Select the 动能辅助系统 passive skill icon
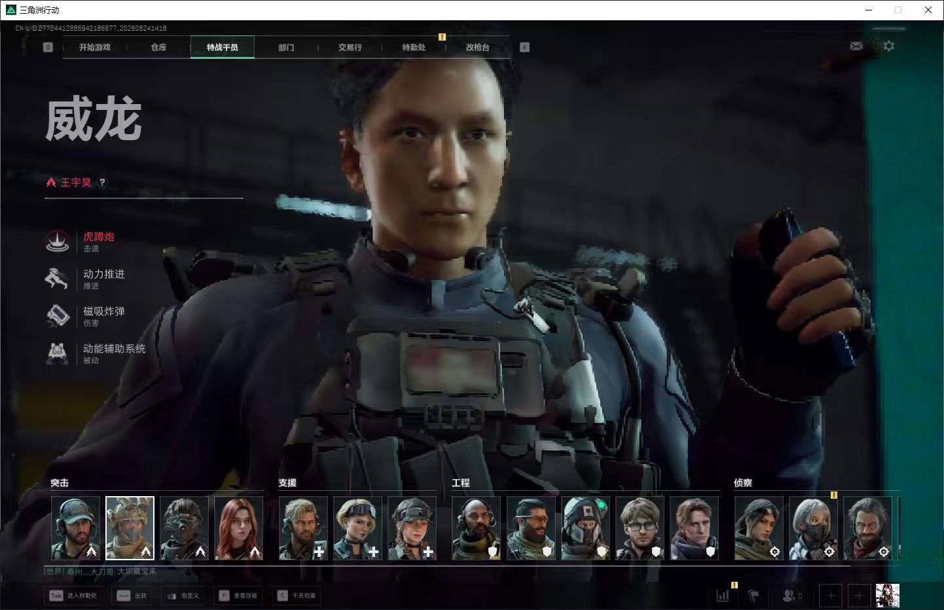Viewport: 944px width, 610px height. click(x=58, y=353)
